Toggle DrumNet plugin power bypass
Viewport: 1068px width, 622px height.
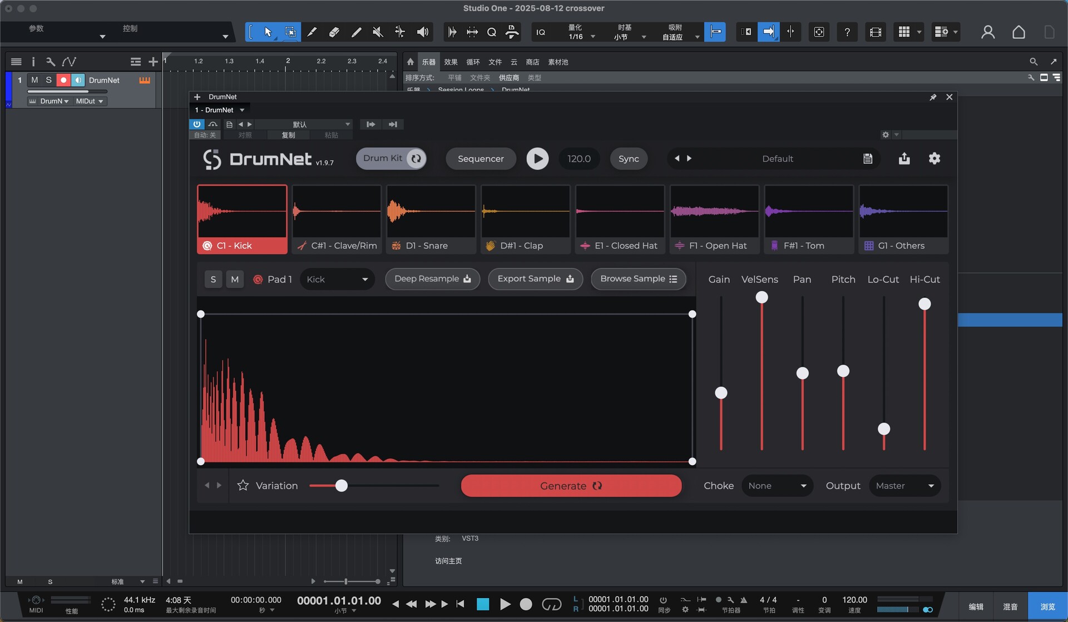(197, 125)
